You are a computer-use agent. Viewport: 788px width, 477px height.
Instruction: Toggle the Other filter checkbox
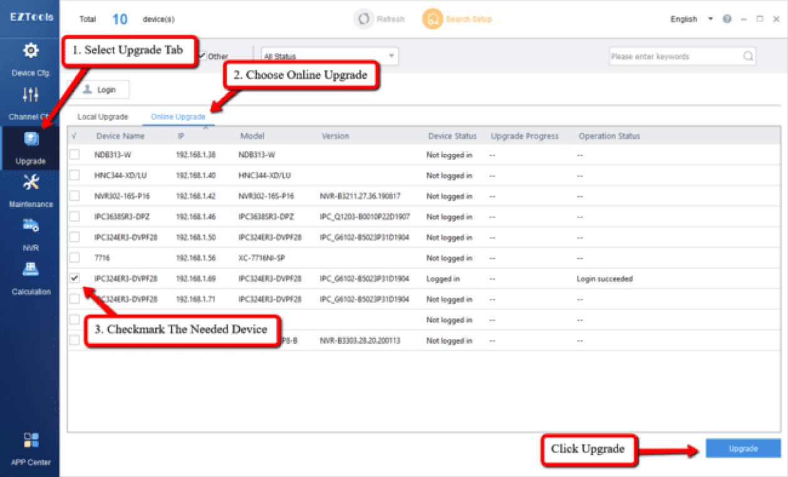tap(202, 56)
